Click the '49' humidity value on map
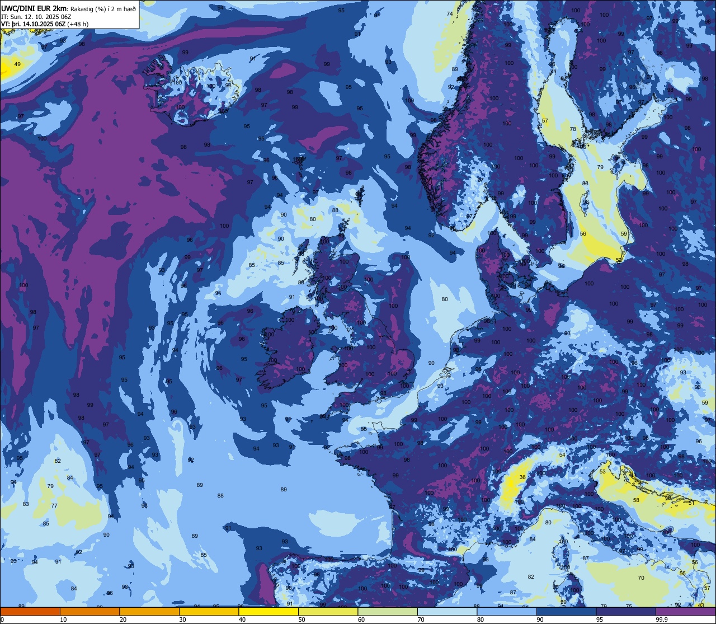The width and height of the screenshot is (716, 624). (x=17, y=64)
